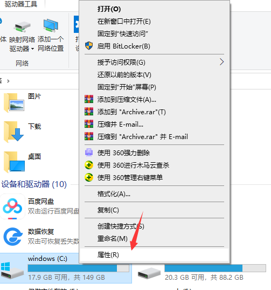Viewport: 271px width, 290px height.
Task: Click the BitLocker shield icon
Action: (89, 46)
